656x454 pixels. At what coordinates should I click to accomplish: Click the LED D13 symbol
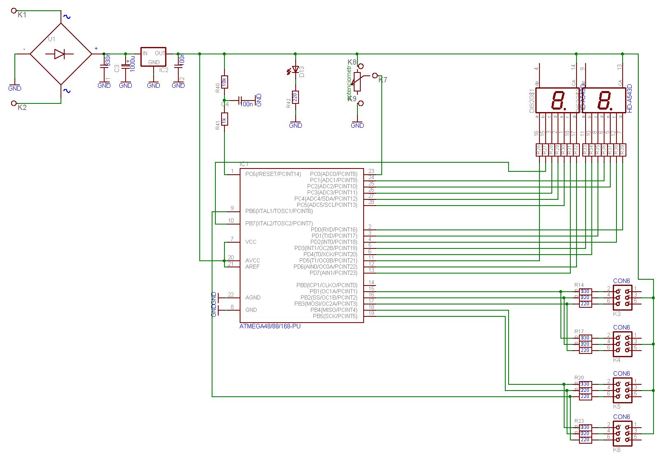[295, 70]
